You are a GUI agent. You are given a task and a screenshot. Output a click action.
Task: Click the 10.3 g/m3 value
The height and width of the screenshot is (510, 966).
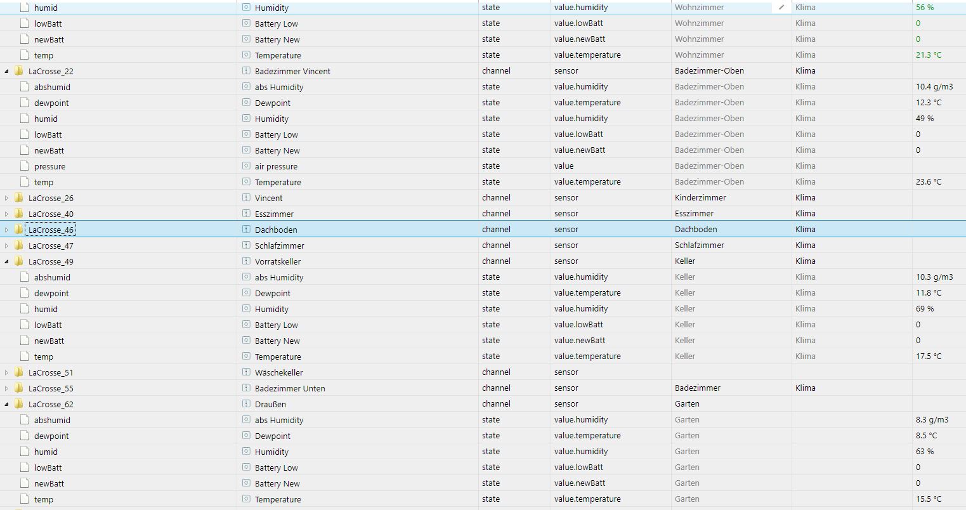click(934, 277)
